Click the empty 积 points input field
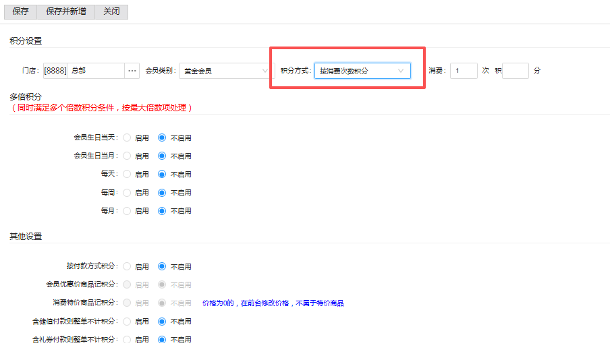Screen dimensions: 610x362 click(x=515, y=71)
